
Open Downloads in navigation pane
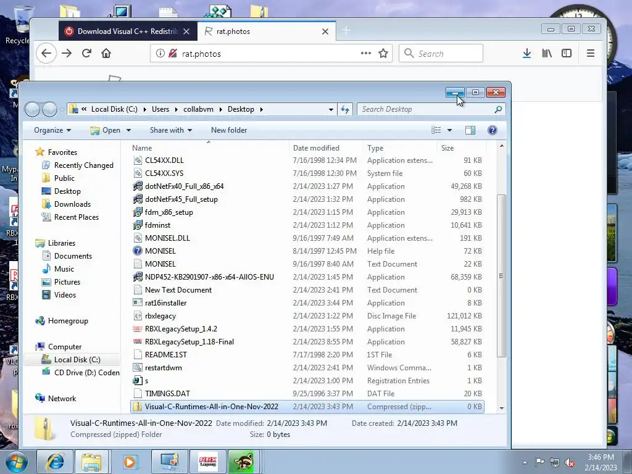[67, 204]
